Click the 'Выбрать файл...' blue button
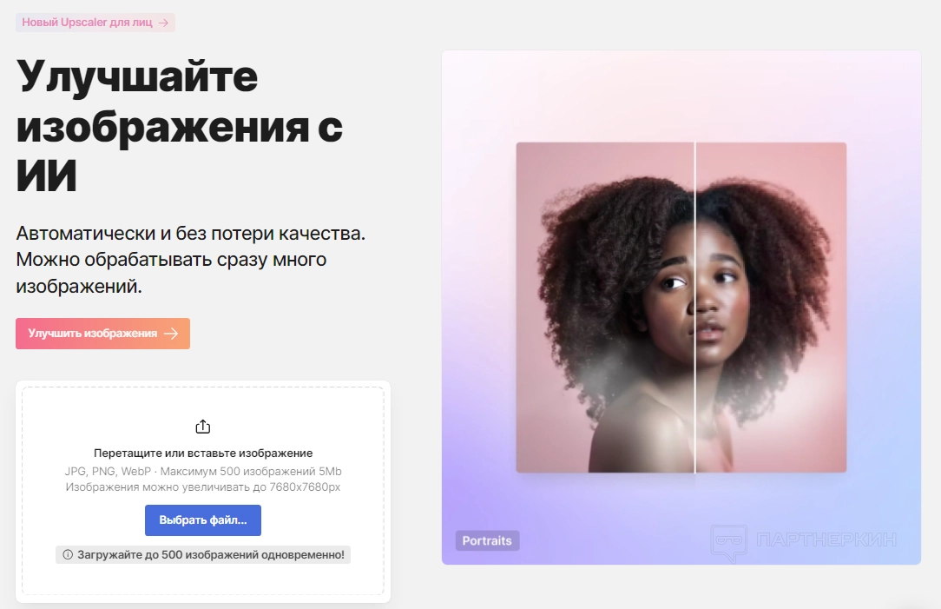This screenshot has width=941, height=609. point(203,520)
